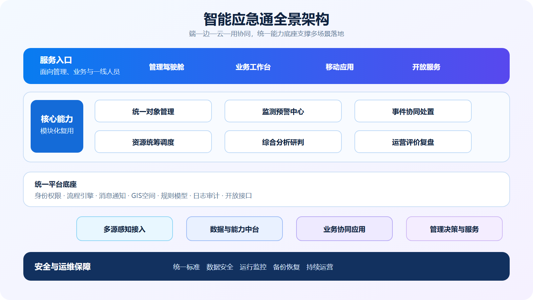Click 运行监控 in the bottom bar

(x=253, y=267)
